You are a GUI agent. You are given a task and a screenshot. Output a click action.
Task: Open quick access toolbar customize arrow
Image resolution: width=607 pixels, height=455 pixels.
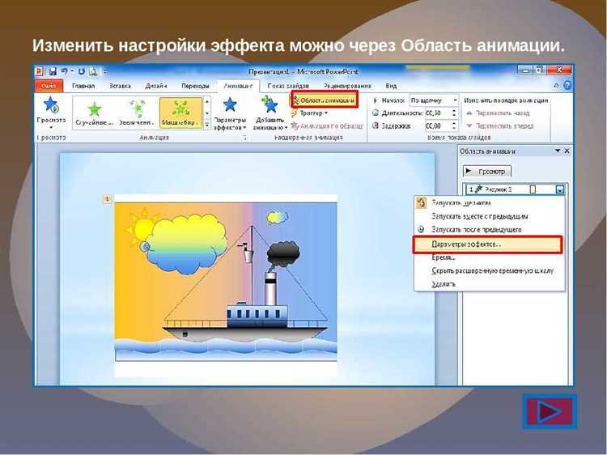(105, 72)
